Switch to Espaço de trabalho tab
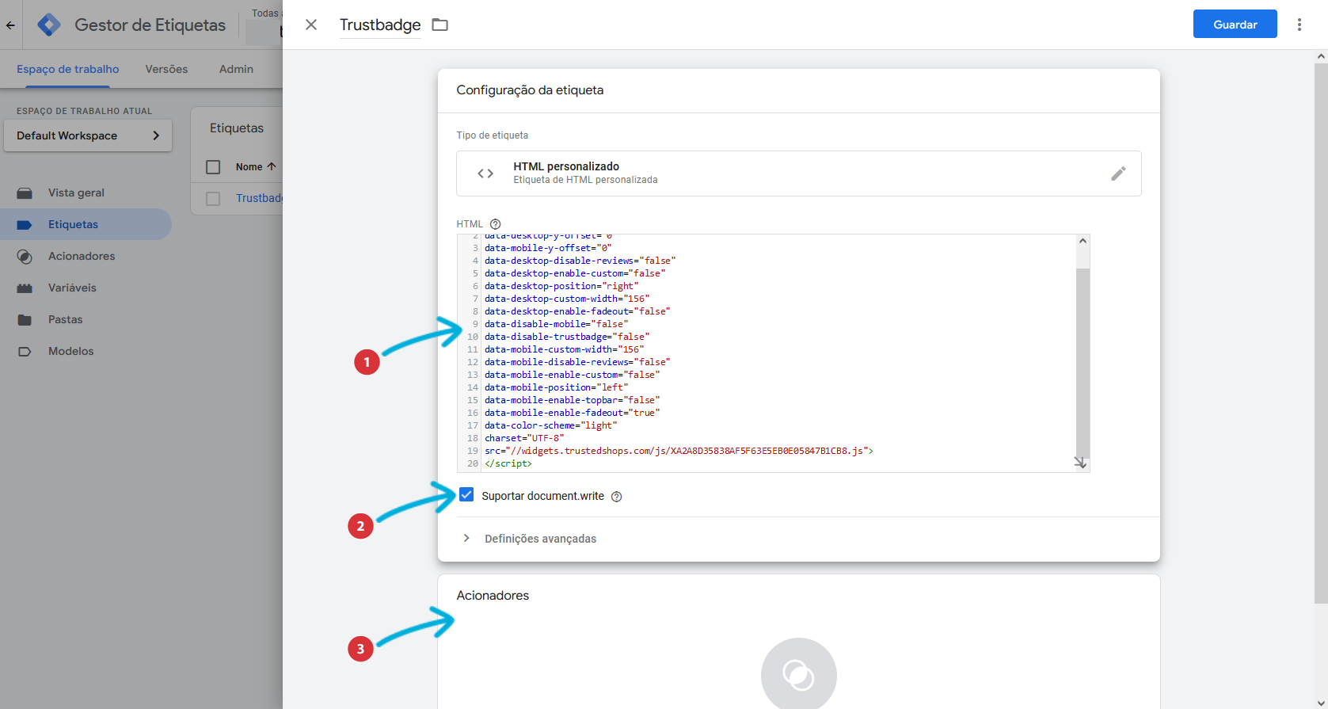Viewport: 1328px width, 709px height. pyautogui.click(x=68, y=69)
